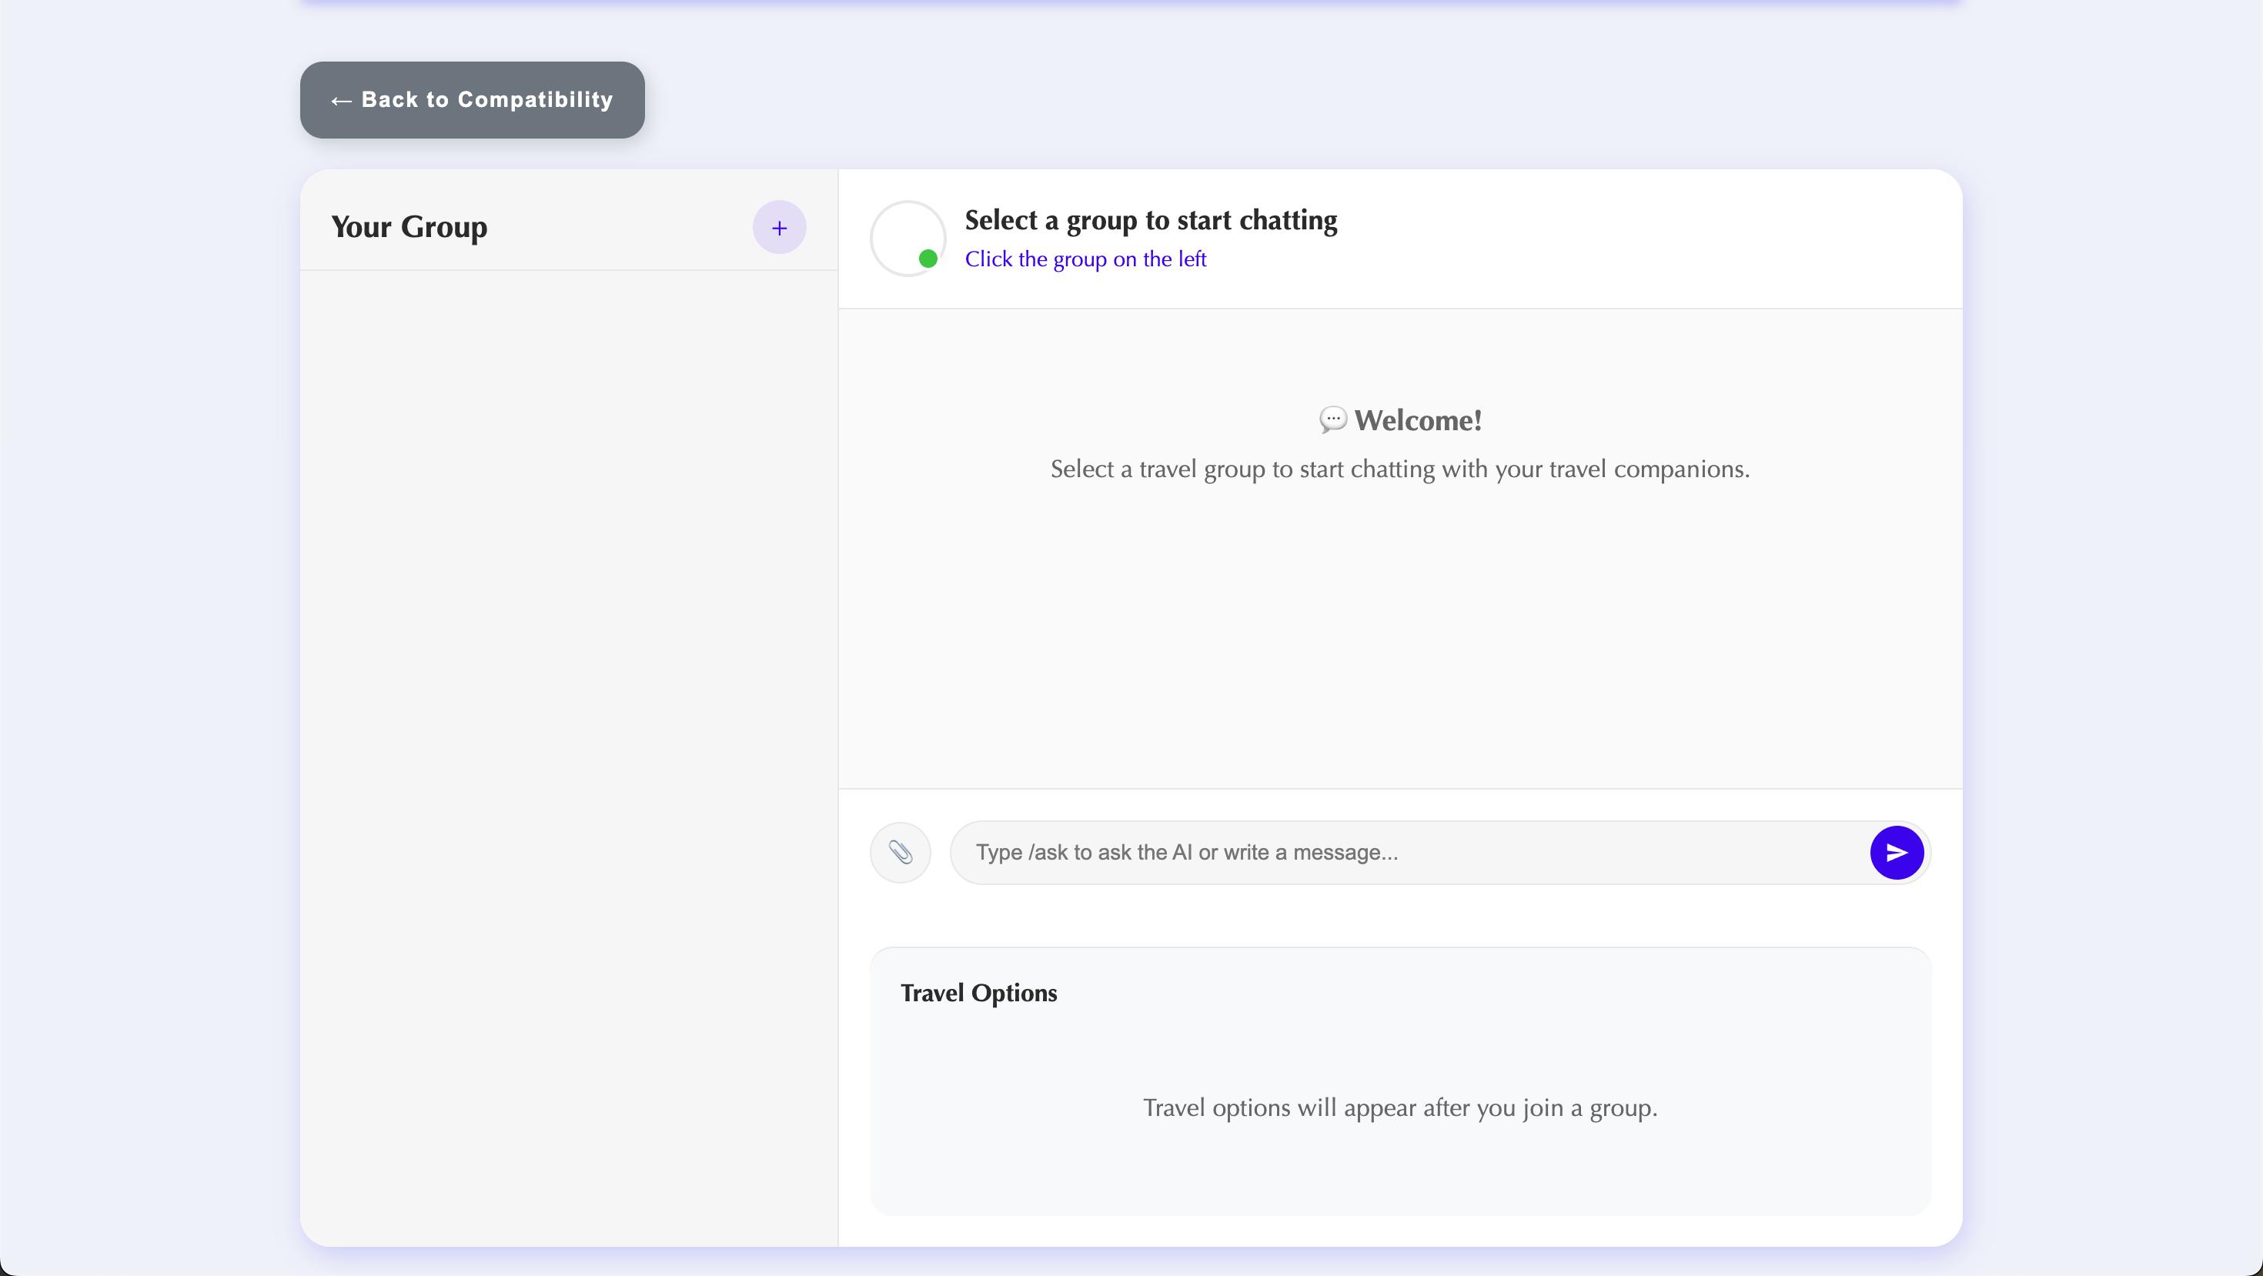Focus the message input field
Viewport: 2263px width, 1276px height.
pyautogui.click(x=1406, y=852)
